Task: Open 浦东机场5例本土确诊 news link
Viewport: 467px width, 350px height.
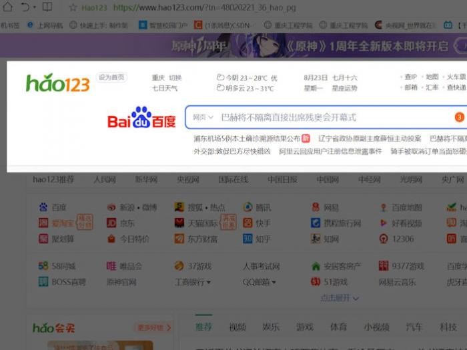Action: [x=247, y=139]
